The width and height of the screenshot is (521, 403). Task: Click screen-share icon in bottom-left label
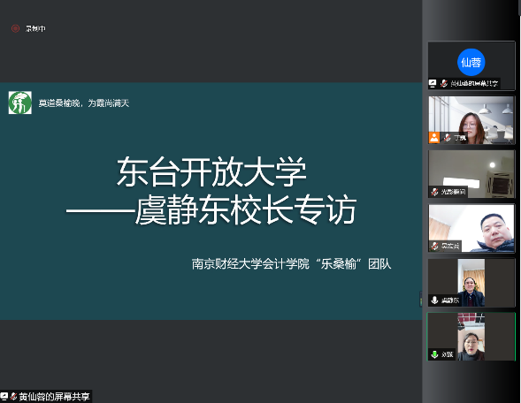coord(4,396)
